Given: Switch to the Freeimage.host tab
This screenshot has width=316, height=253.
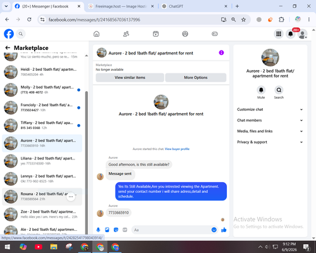Looking at the screenshot, I should (121, 6).
